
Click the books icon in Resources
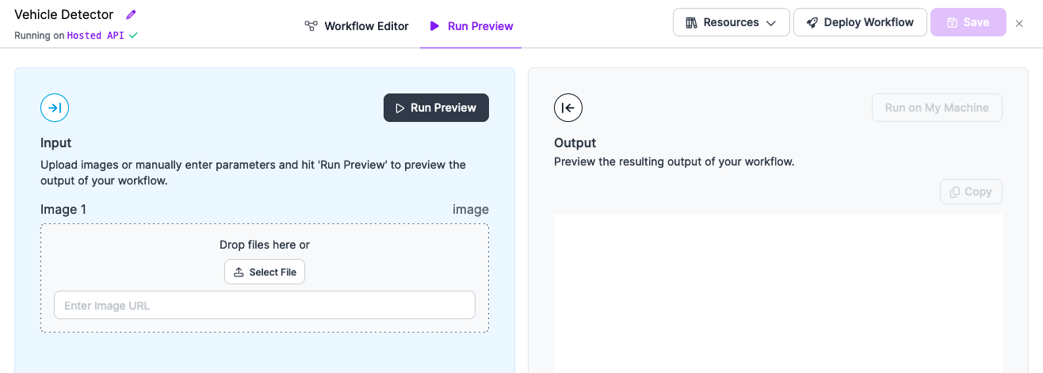tap(691, 22)
